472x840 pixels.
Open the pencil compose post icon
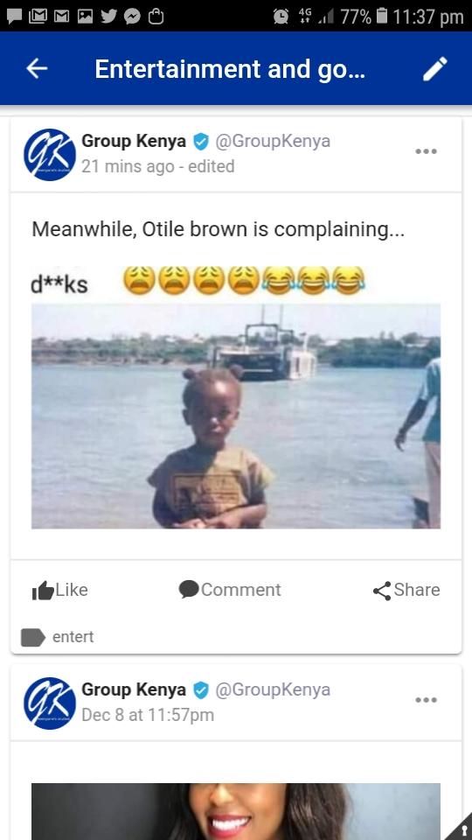[x=434, y=69]
